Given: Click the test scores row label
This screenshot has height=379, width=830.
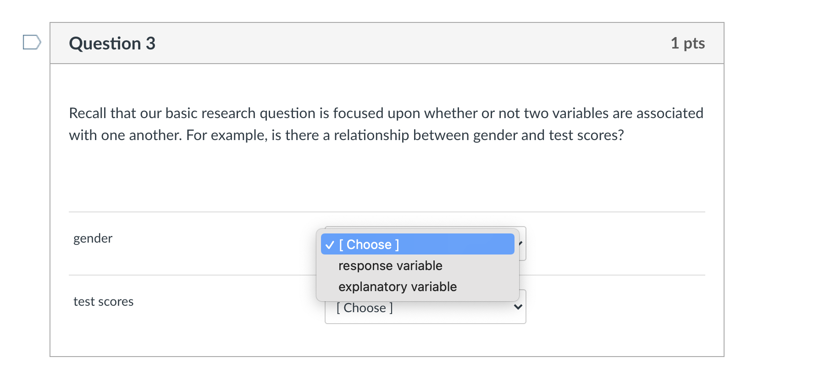Looking at the screenshot, I should click(104, 301).
